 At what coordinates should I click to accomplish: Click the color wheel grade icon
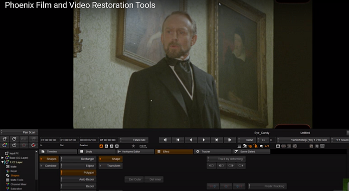coord(4,145)
